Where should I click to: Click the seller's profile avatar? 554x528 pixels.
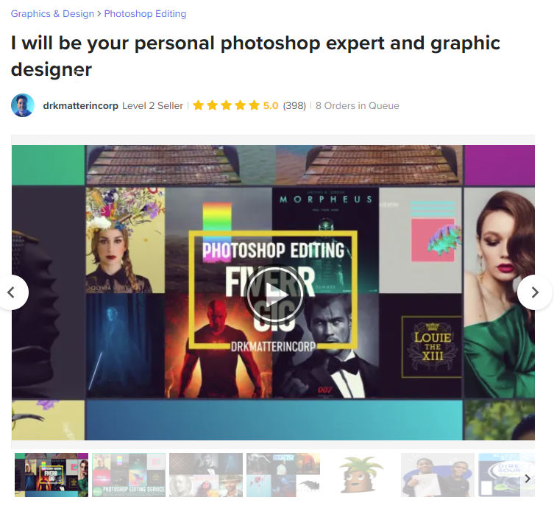tap(23, 105)
